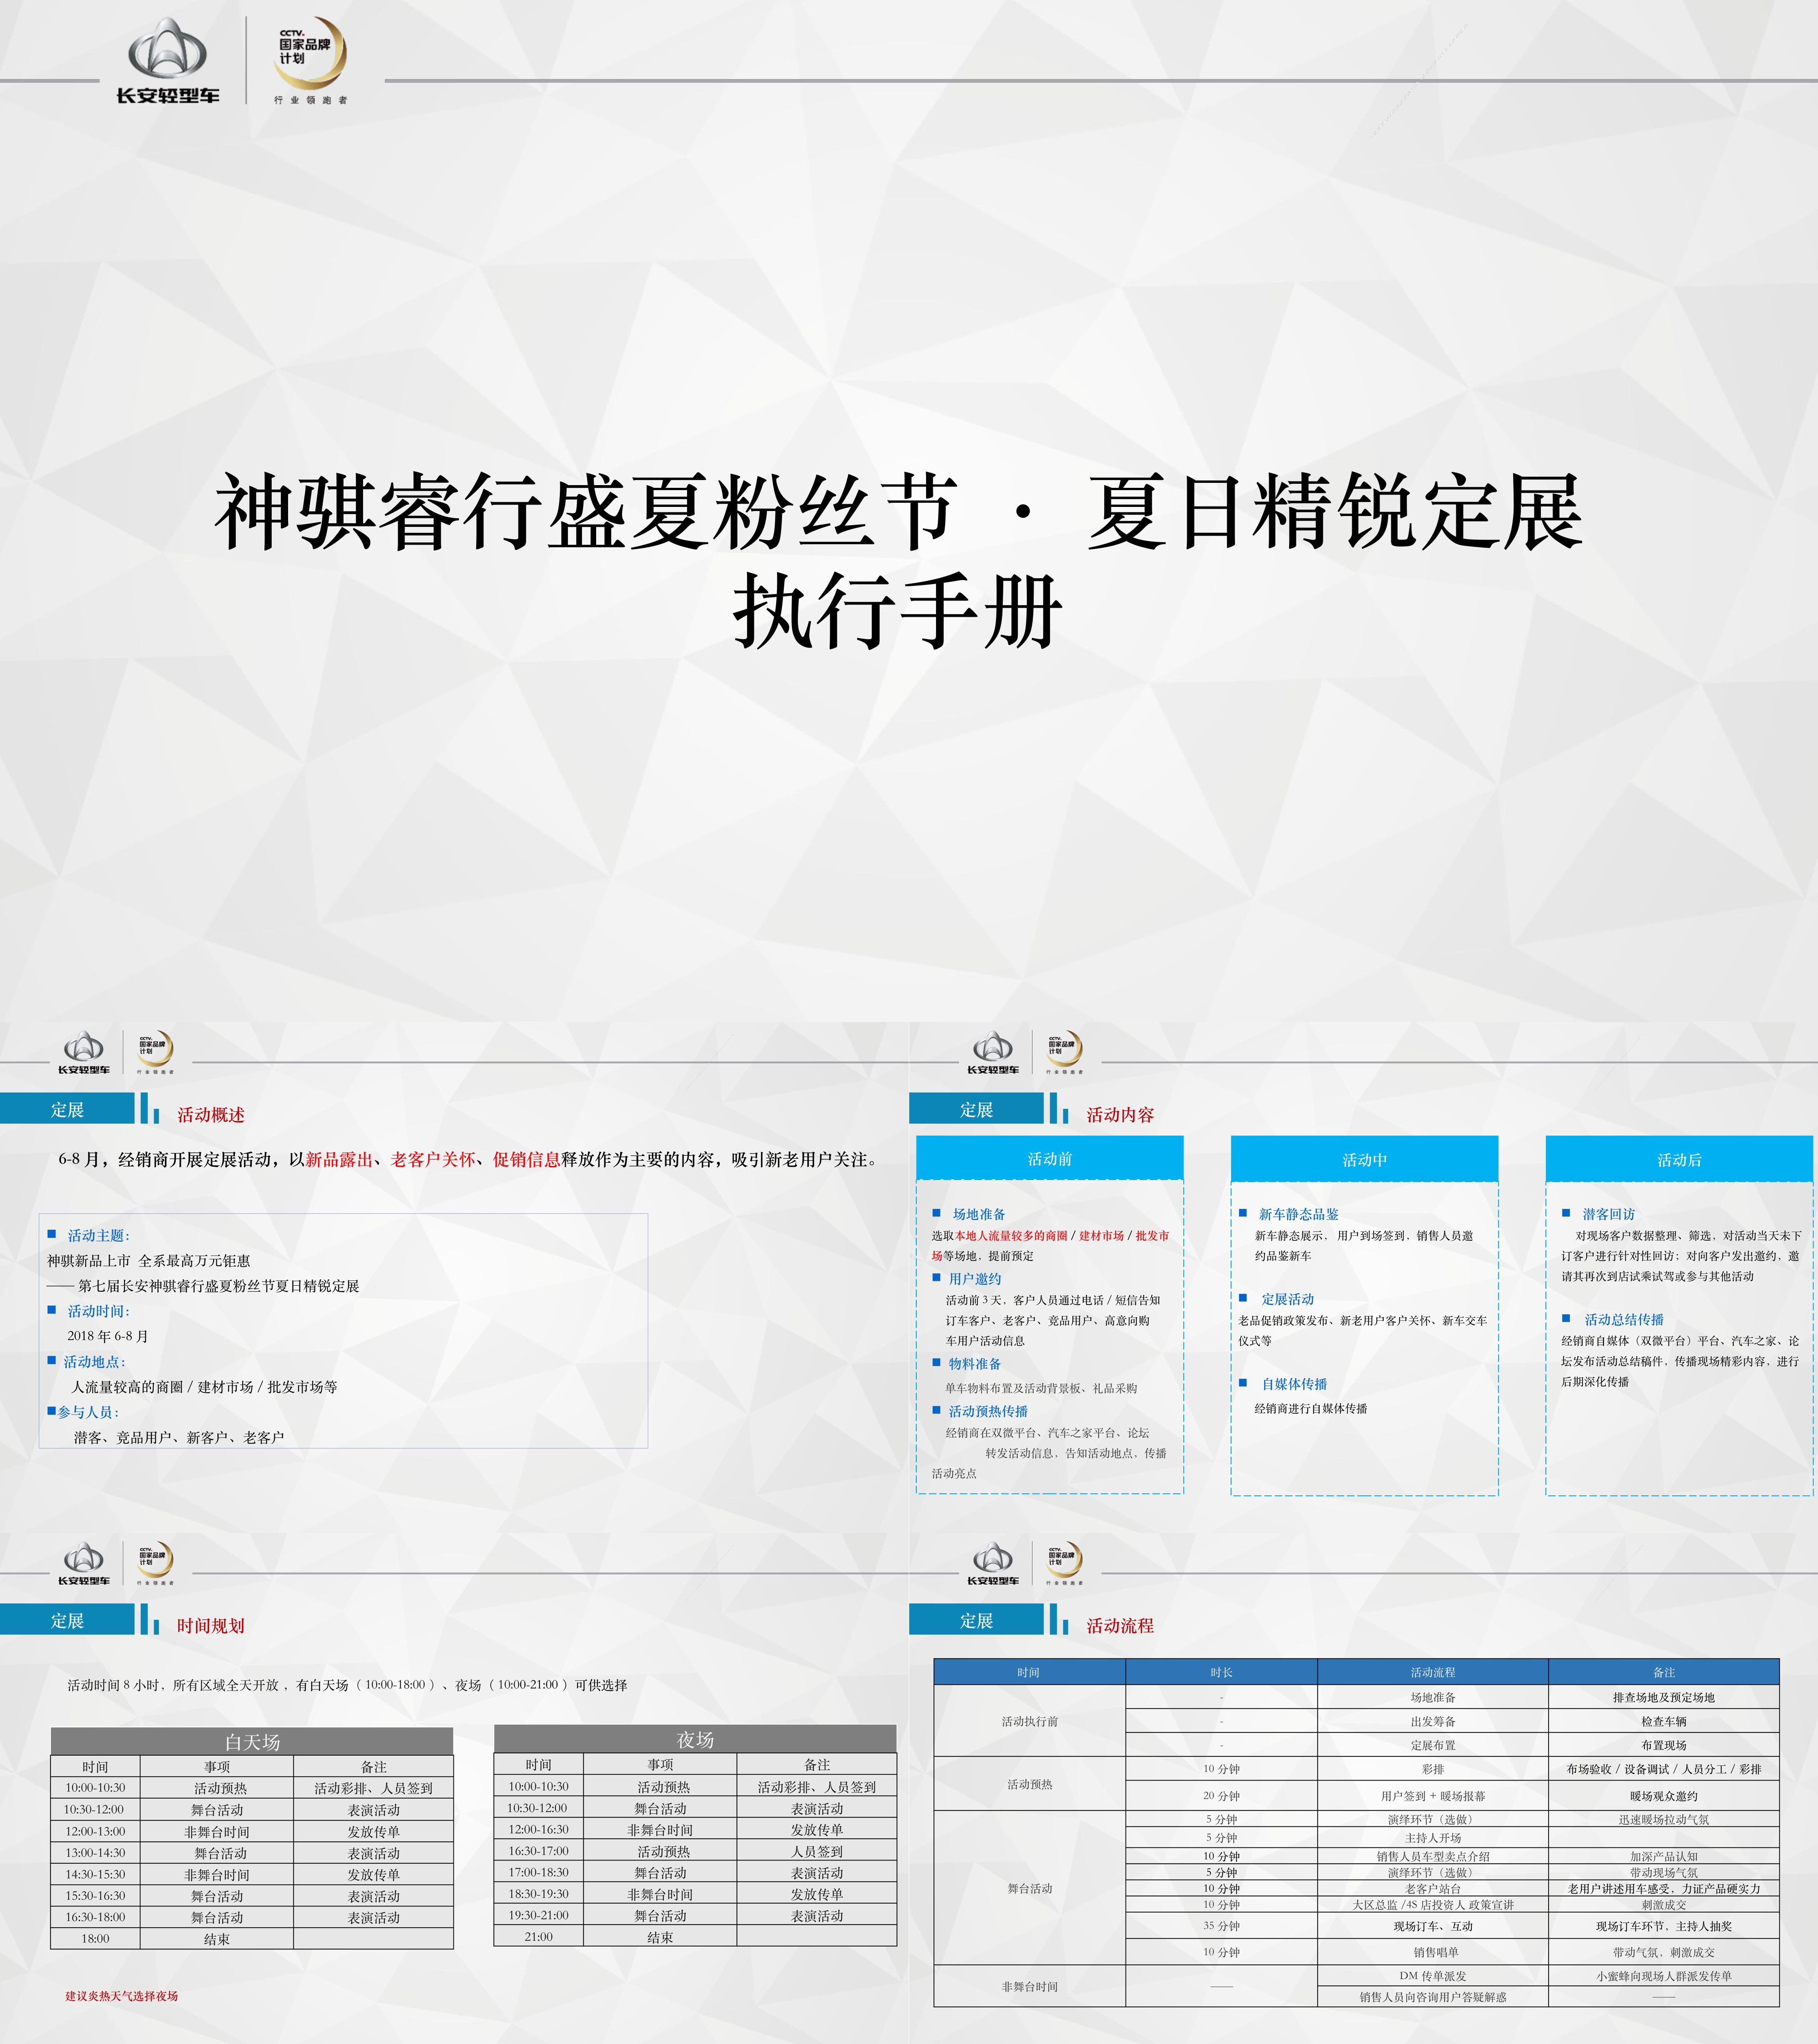Click the 白天场 table title bar
The image size is (1818, 2044).
tap(252, 1741)
